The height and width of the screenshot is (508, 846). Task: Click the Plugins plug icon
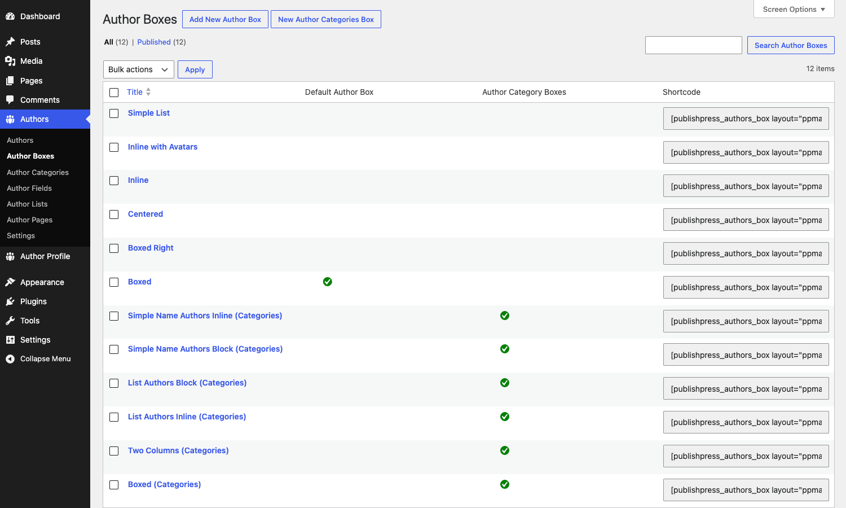click(x=10, y=301)
